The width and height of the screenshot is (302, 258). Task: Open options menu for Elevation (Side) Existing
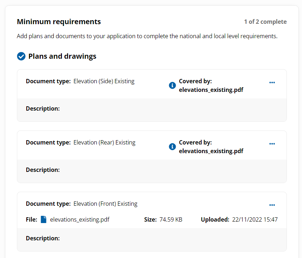pos(272,83)
